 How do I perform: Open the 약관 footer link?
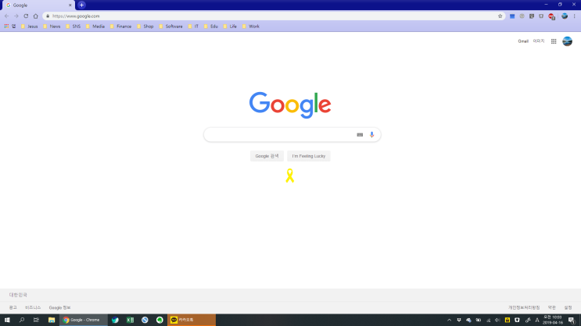point(552,307)
